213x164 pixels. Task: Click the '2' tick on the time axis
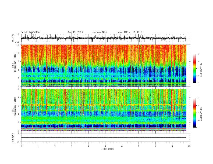point(55,146)
